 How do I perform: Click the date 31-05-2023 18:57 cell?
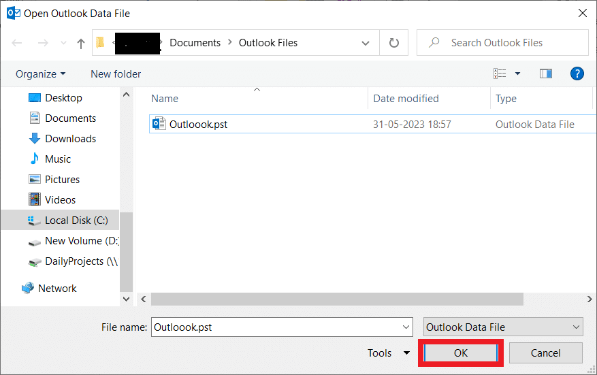click(412, 125)
